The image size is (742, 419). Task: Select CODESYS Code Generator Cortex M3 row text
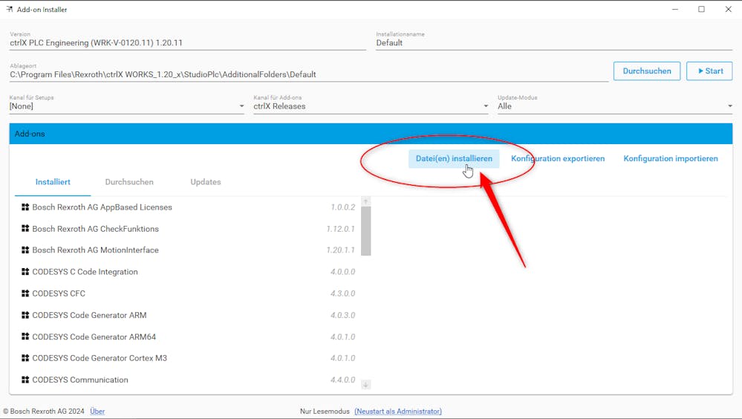pos(100,358)
